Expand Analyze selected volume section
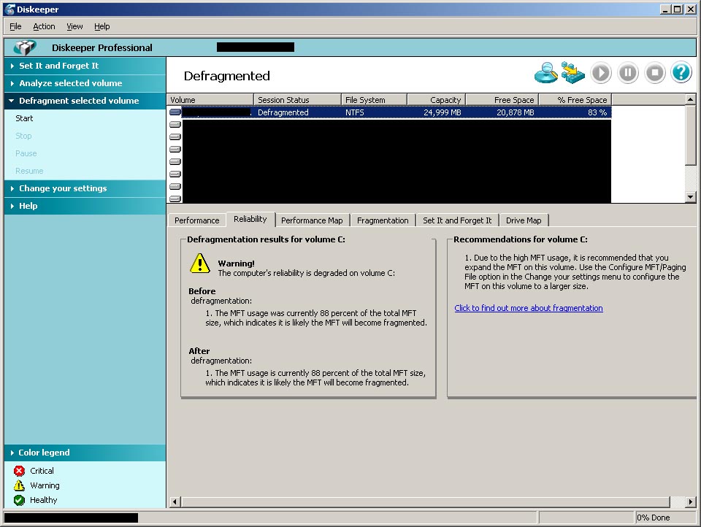 tap(85, 83)
